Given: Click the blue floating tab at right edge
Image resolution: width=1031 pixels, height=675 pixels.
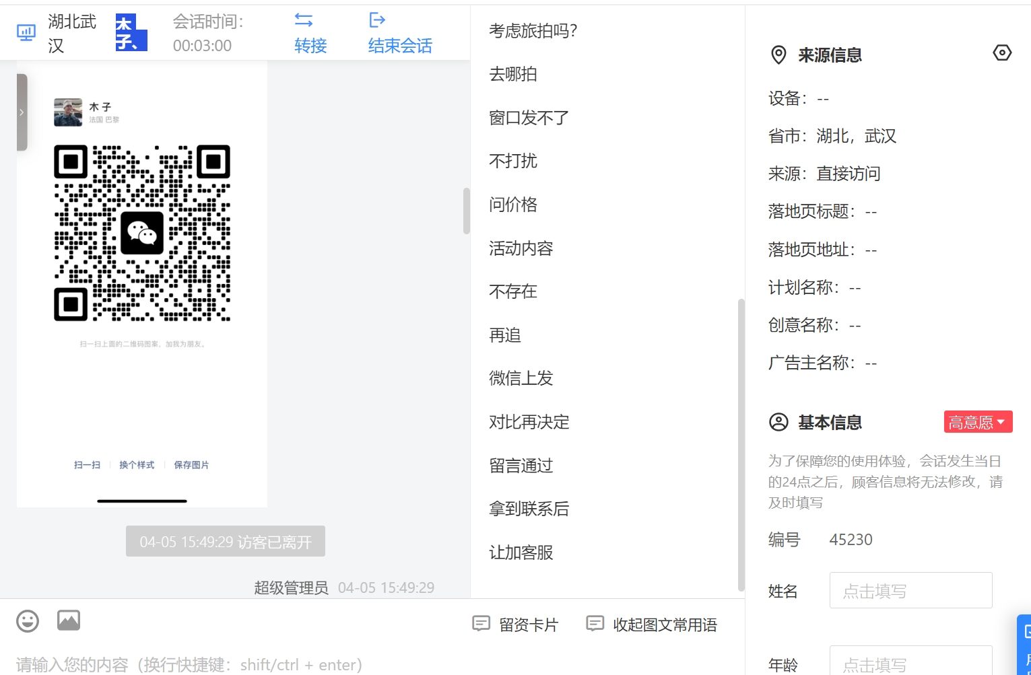Looking at the screenshot, I should tap(1024, 644).
